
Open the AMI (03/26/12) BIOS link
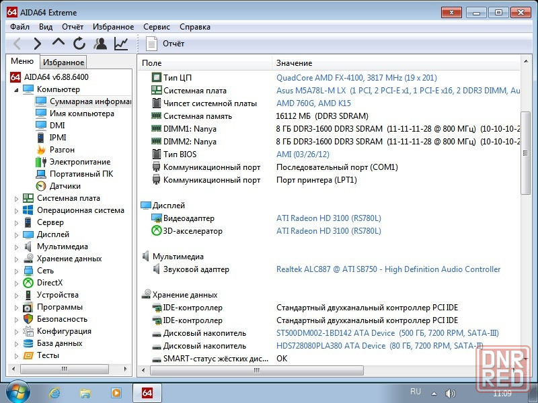pyautogui.click(x=303, y=154)
